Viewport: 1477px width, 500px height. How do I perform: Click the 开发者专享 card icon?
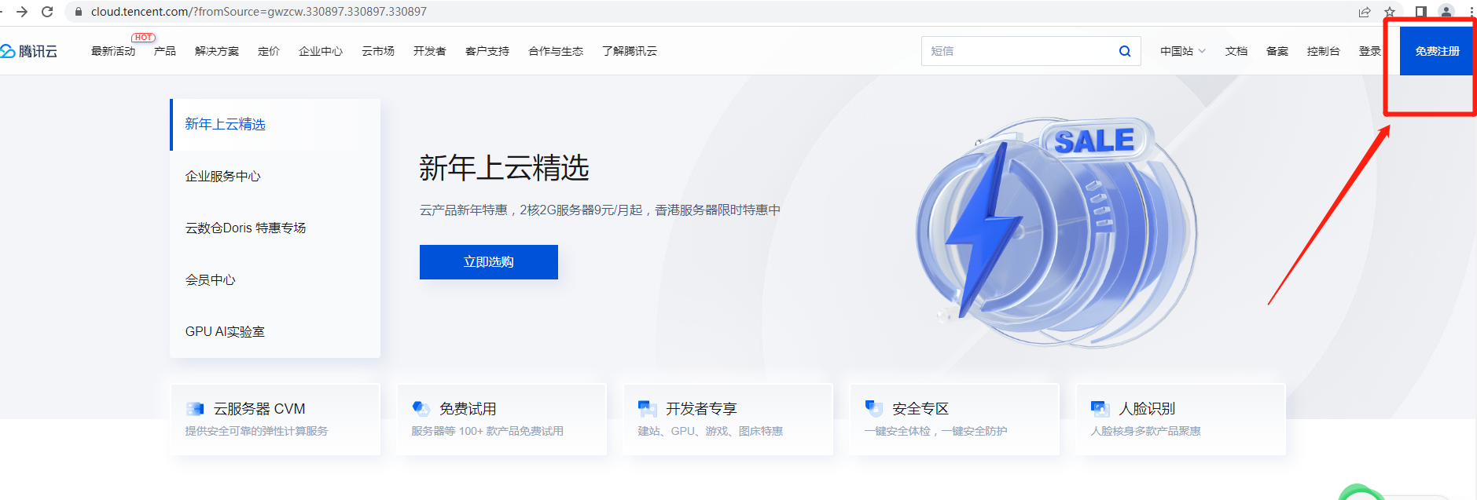(x=648, y=408)
